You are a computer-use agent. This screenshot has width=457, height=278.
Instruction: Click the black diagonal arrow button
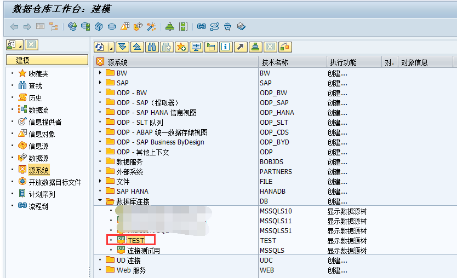[x=241, y=47]
